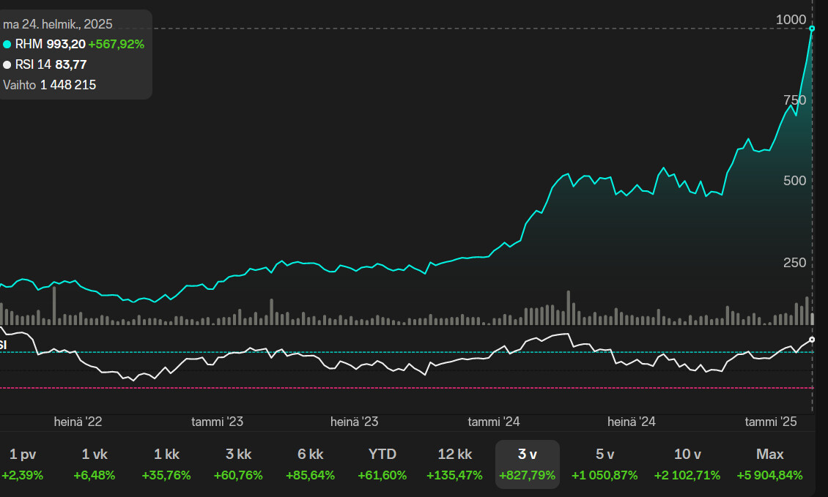Show the Max history range
828x497 pixels.
769,464
